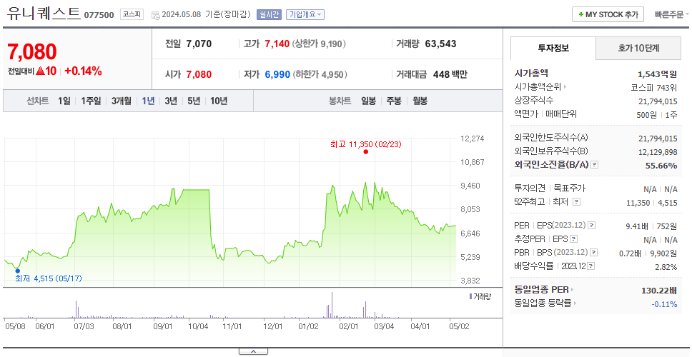Click 동일업종 등락률 value -0.11%
This screenshot has height=357, width=692.
click(664, 303)
